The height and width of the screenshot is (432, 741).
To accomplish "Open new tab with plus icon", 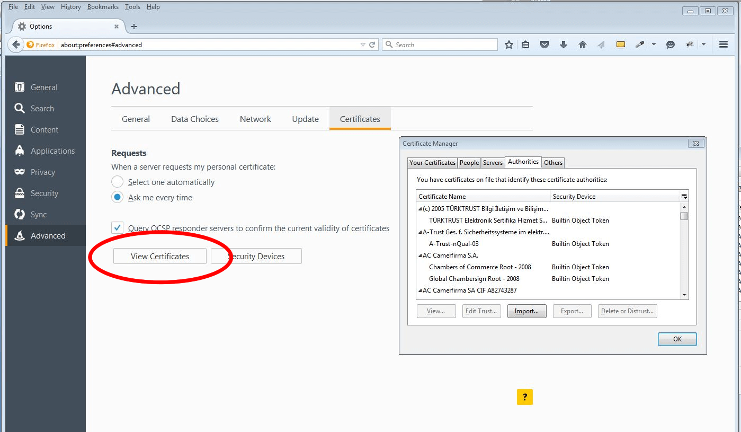I will (x=133, y=27).
